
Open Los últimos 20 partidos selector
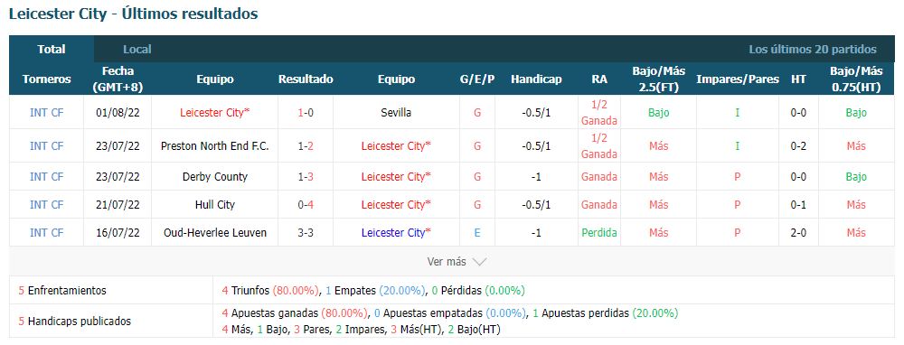pos(813,50)
